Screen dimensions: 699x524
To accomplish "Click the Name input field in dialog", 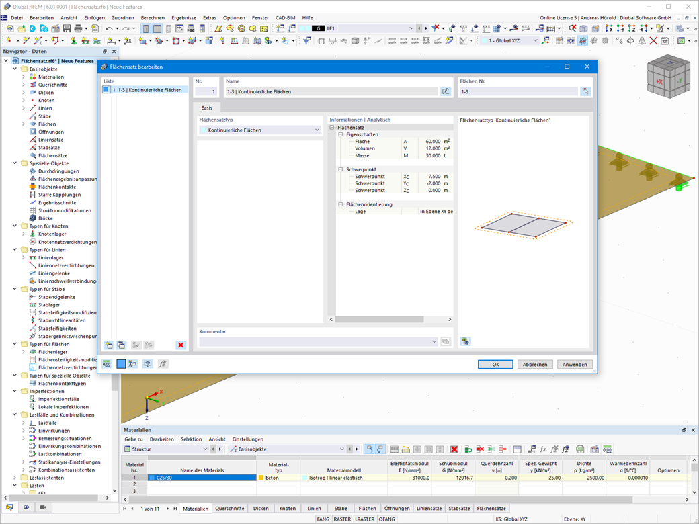I will coord(331,91).
